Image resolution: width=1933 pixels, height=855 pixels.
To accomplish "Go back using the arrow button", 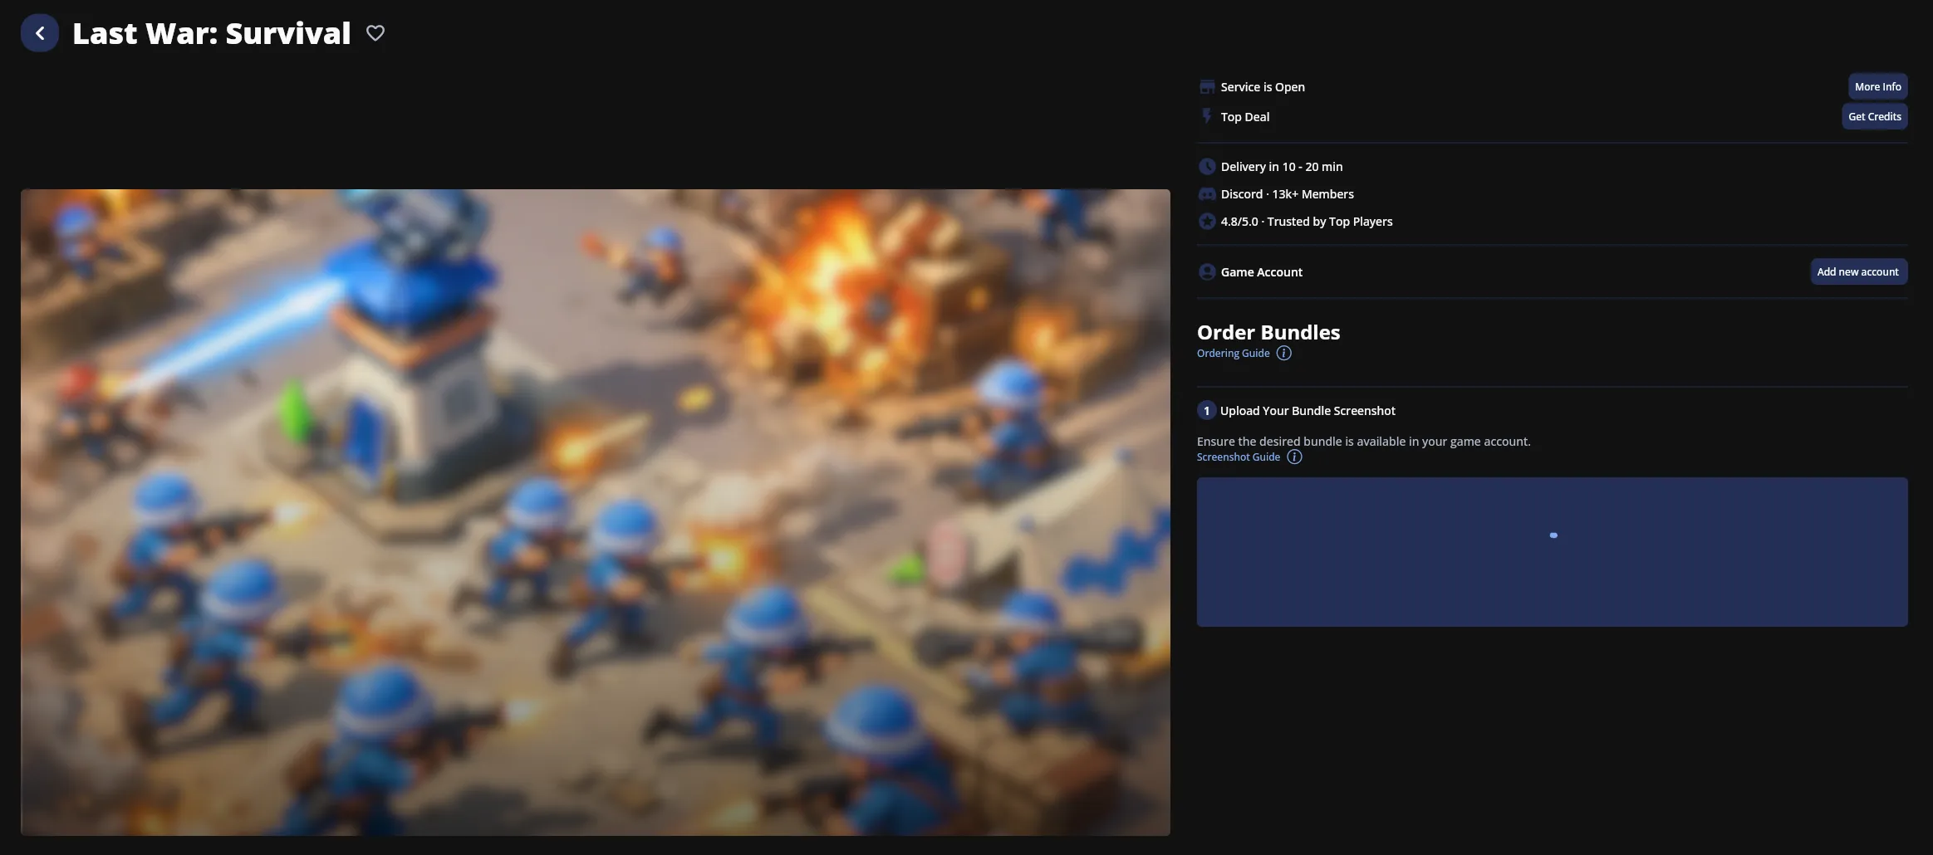I will (x=40, y=33).
